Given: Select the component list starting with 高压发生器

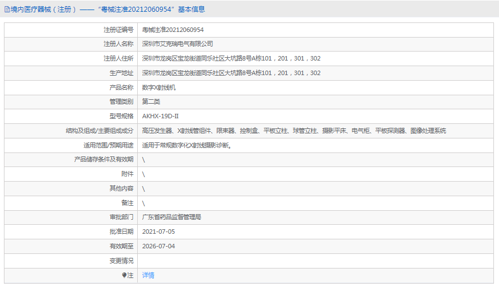Looking at the screenshot, I should pyautogui.click(x=294, y=131).
